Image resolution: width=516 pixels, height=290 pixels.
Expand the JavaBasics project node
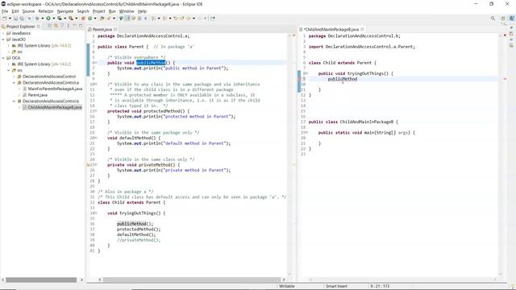pyautogui.click(x=3, y=33)
